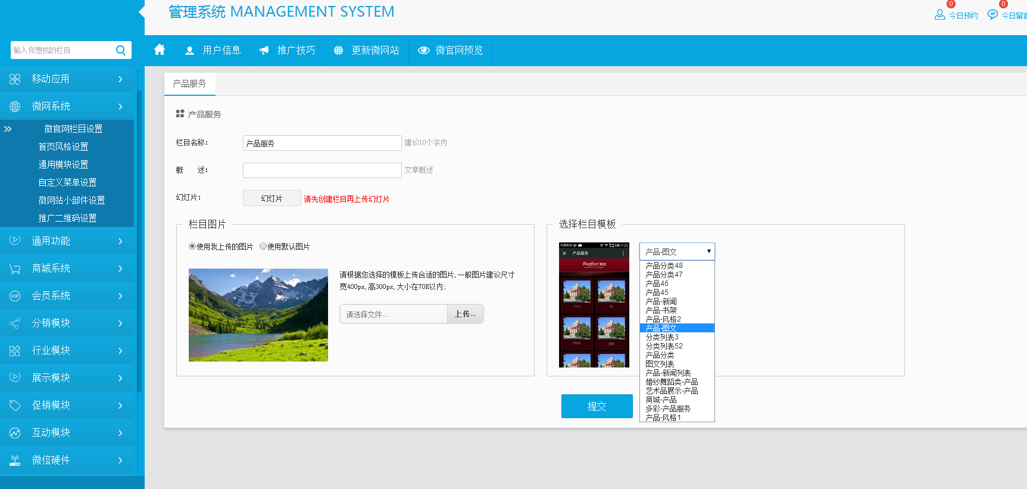Click the 概述 description input field
This screenshot has height=489, width=1027.
322,170
